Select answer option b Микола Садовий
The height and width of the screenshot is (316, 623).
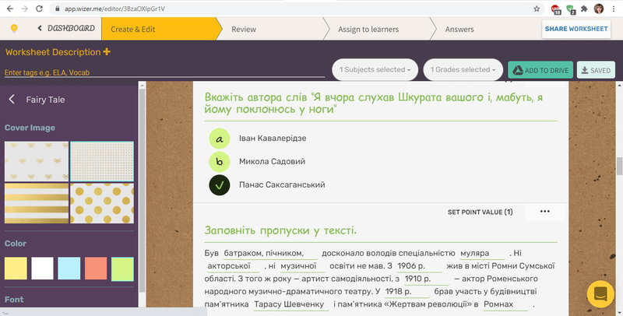point(220,162)
